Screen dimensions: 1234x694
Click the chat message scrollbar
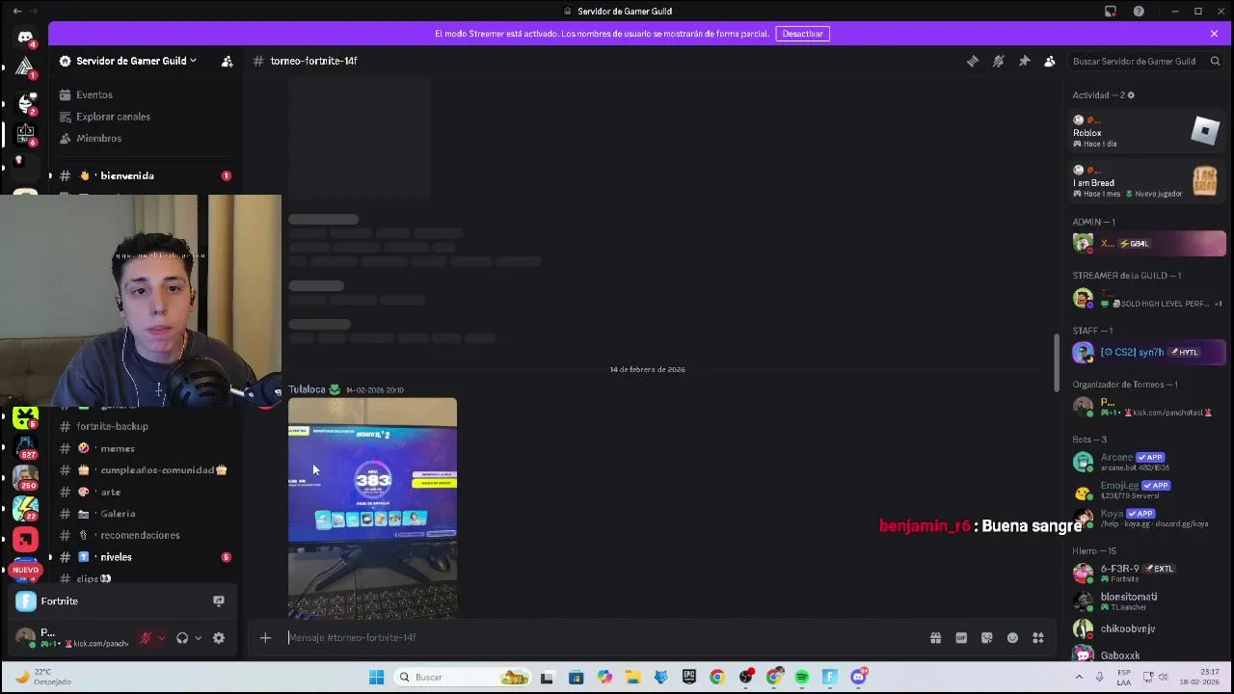click(1058, 362)
